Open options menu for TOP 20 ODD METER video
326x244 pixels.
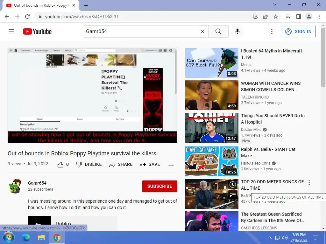[x=309, y=183]
